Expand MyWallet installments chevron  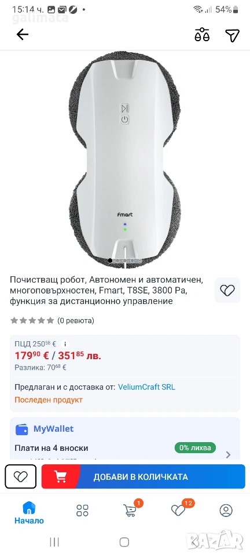pyautogui.click(x=229, y=454)
